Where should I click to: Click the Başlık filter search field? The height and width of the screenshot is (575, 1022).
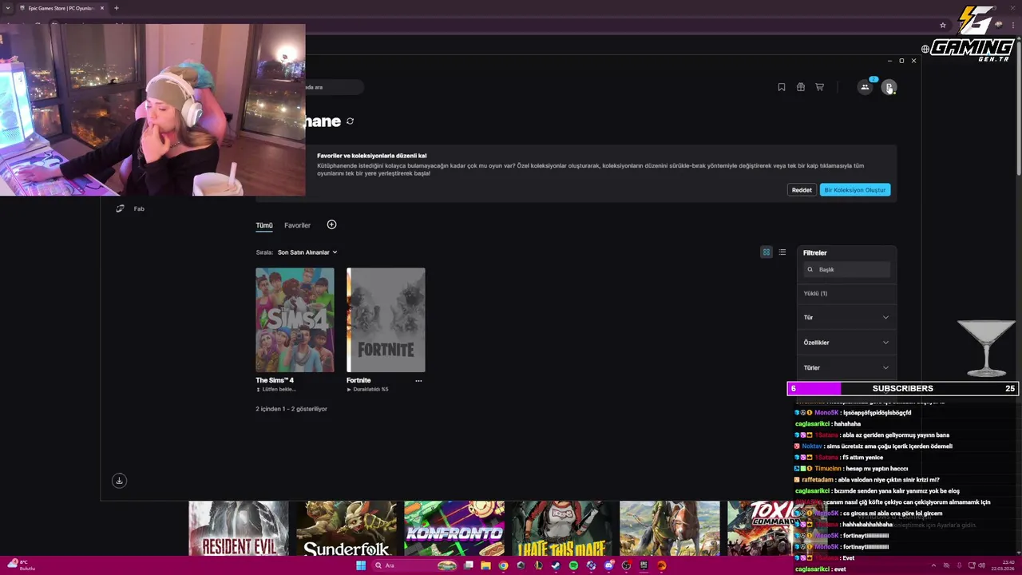(x=846, y=269)
